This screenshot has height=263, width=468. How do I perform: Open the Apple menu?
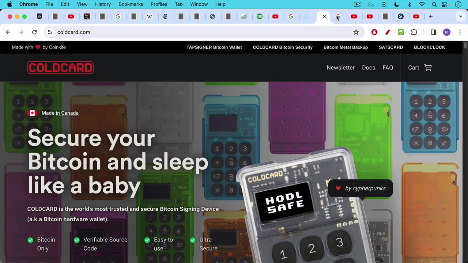(x=10, y=4)
